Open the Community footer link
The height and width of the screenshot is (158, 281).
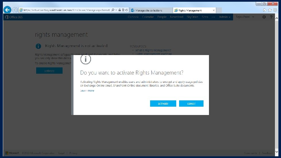tap(250, 153)
